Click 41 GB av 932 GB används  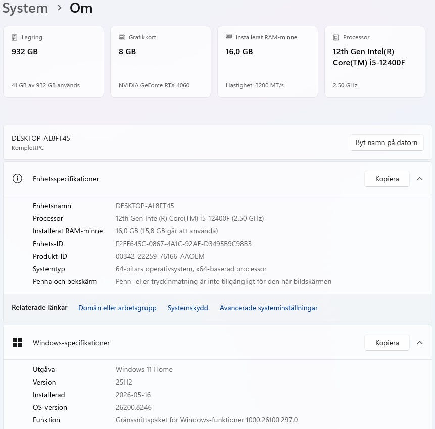tap(45, 85)
